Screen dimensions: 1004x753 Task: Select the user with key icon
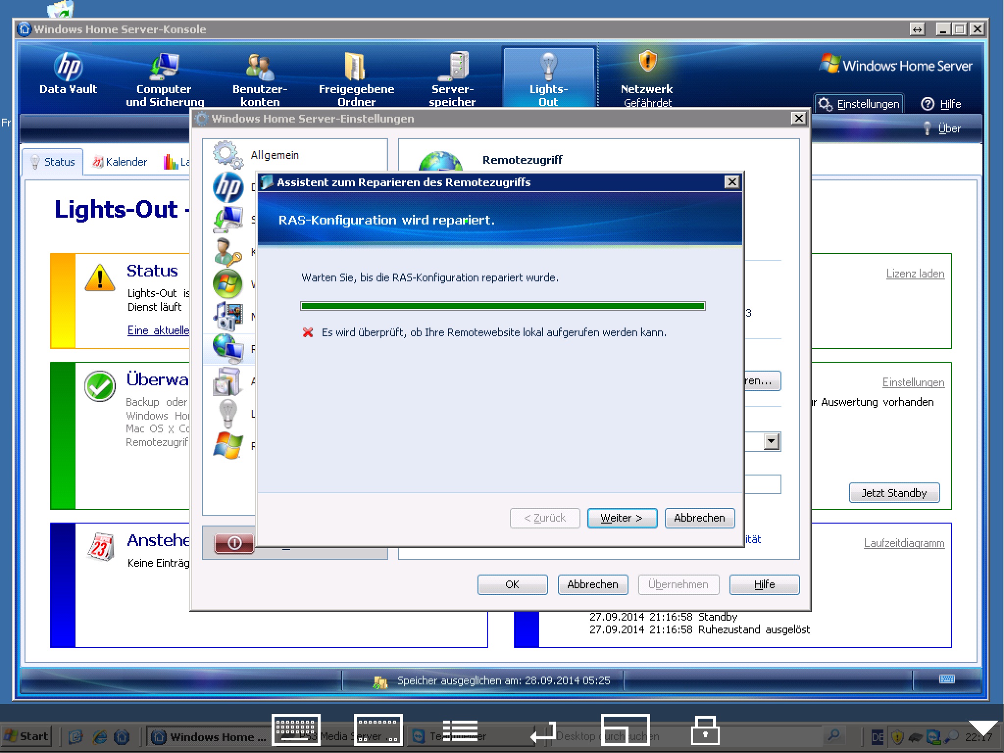pyautogui.click(x=228, y=251)
